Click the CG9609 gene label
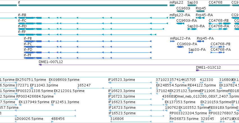The image size is (239, 123). tap(183, 8)
